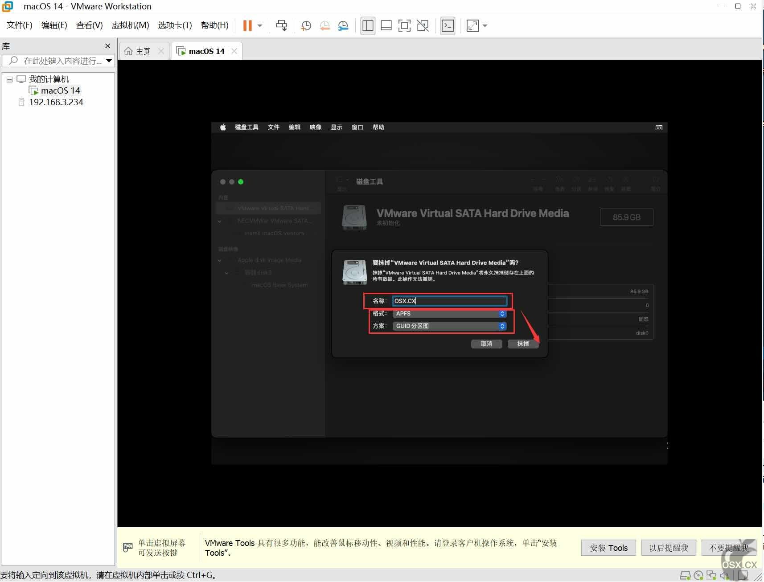This screenshot has height=582, width=764.
Task: Open the 编辑(E) menu
Action: pyautogui.click(x=54, y=25)
